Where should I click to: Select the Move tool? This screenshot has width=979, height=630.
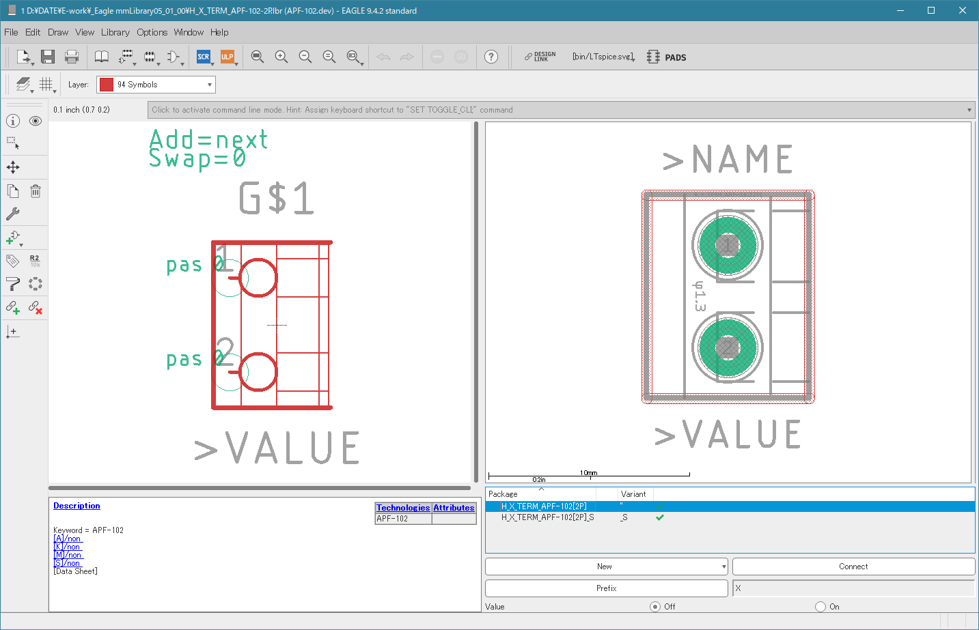[13, 167]
